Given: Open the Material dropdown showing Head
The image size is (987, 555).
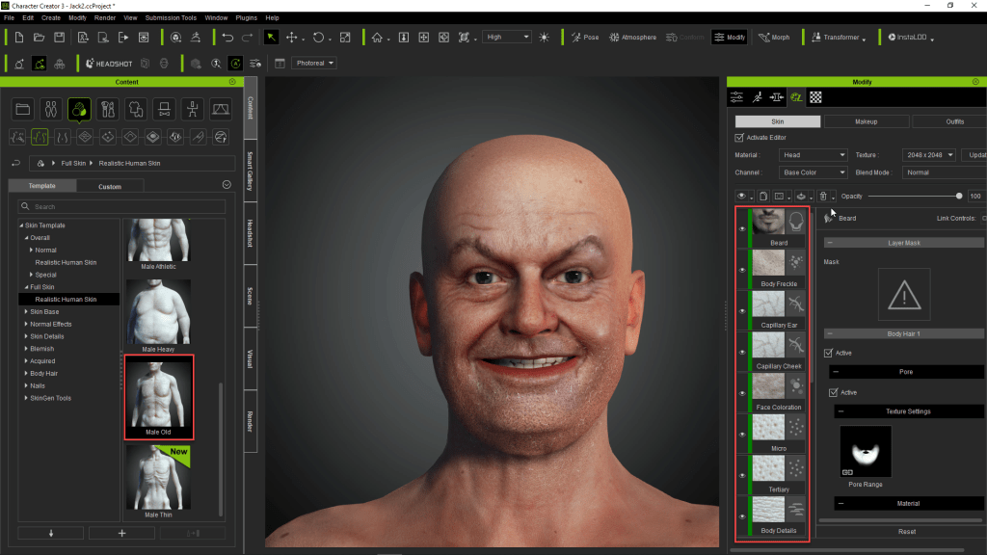Looking at the screenshot, I should 814,155.
